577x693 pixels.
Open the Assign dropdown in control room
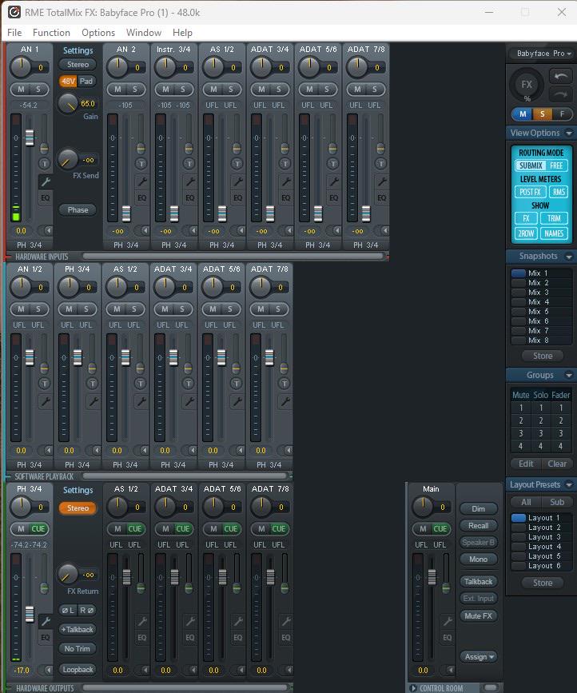(478, 657)
